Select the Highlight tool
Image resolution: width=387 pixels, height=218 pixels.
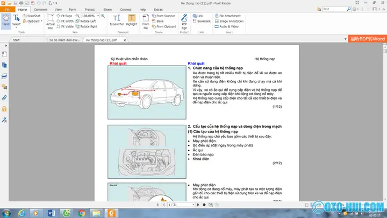(x=132, y=20)
